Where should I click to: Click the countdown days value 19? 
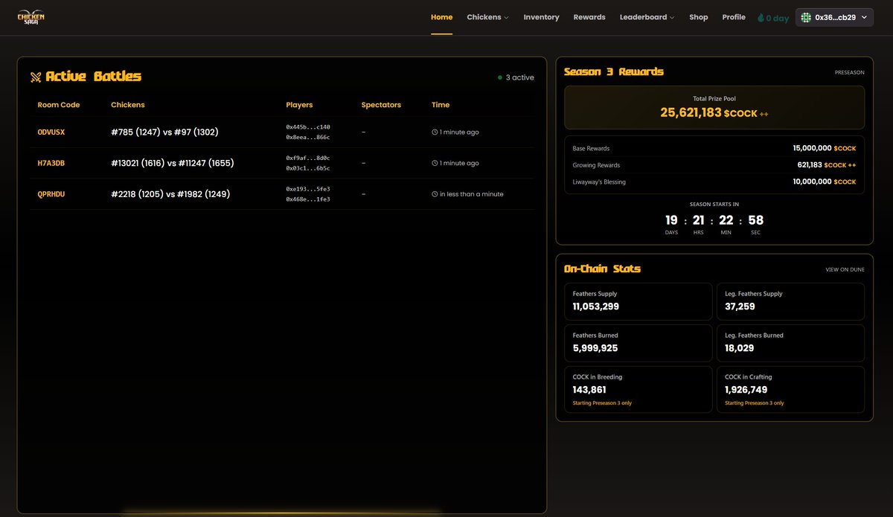[x=671, y=220]
